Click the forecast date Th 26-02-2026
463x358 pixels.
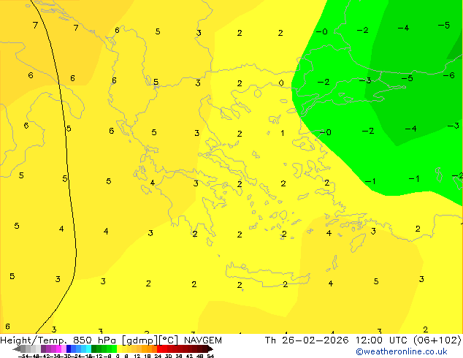pos(307,340)
